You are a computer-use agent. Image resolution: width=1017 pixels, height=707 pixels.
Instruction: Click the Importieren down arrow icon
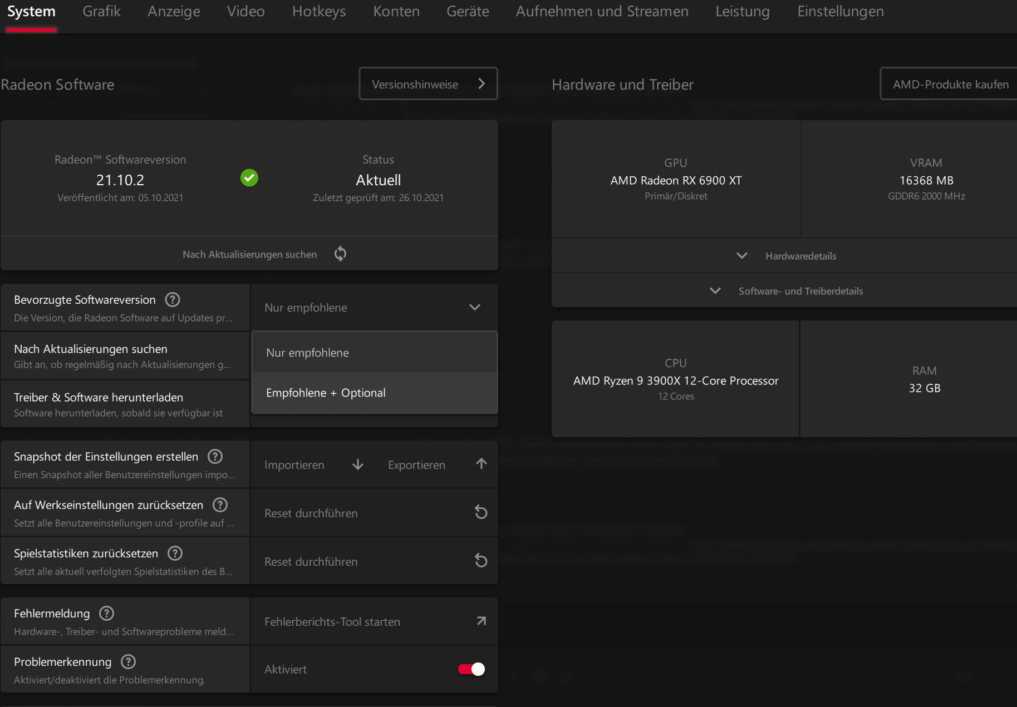358,464
